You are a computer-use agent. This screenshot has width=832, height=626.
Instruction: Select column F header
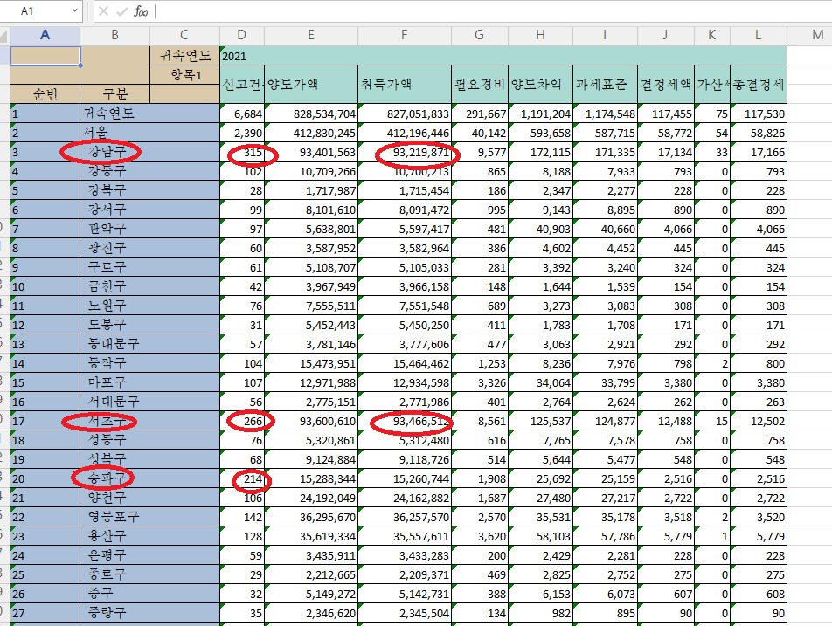click(x=404, y=35)
